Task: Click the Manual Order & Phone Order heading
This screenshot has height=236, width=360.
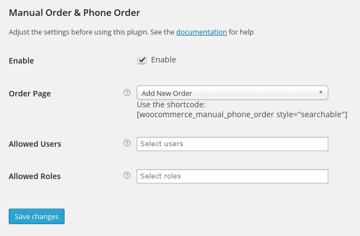Action: tap(74, 13)
